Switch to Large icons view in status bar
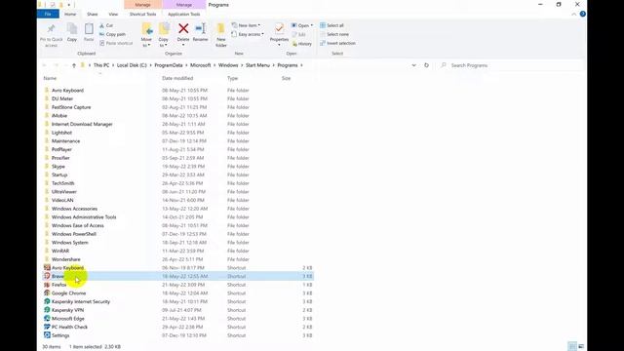Viewport: 624px width, 351px height. (581, 347)
